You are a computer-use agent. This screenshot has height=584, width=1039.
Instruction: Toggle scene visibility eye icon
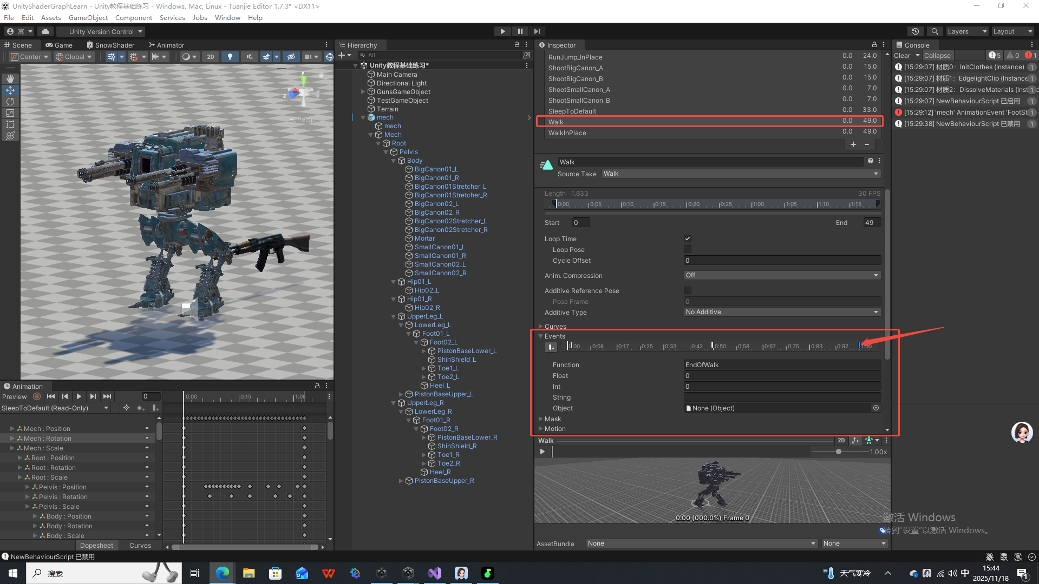291,57
